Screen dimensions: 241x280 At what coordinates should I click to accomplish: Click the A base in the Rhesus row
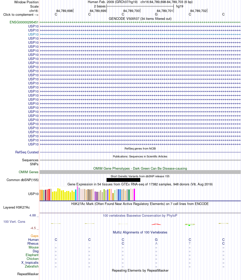(156, 243)
